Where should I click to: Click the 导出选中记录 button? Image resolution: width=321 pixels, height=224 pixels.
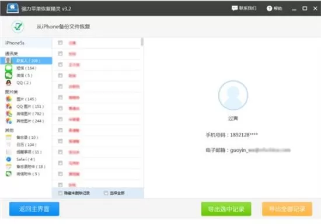226,209
